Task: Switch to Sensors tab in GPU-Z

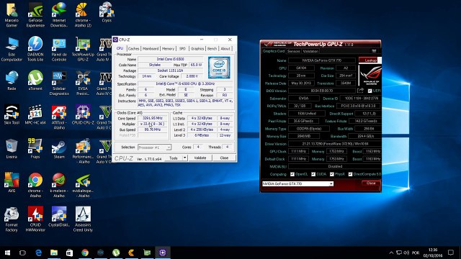Action: 293,51
